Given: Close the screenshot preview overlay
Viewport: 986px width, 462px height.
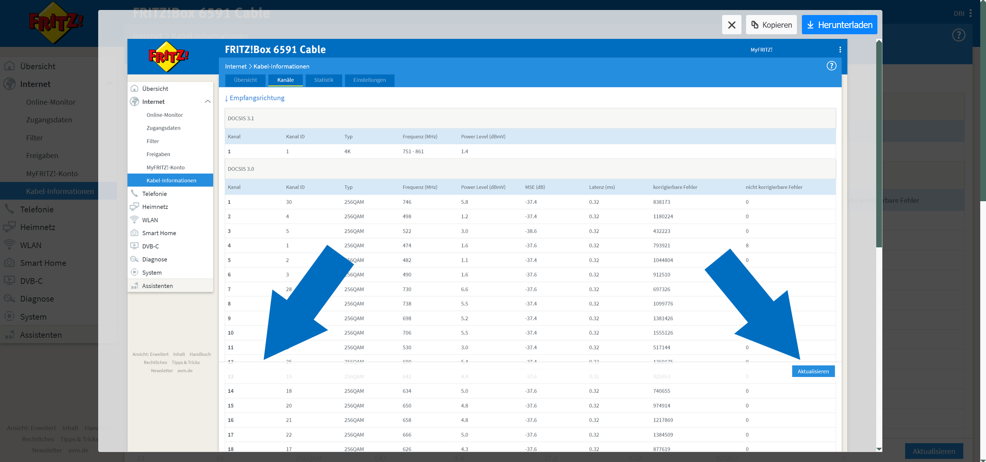Looking at the screenshot, I should tap(731, 25).
